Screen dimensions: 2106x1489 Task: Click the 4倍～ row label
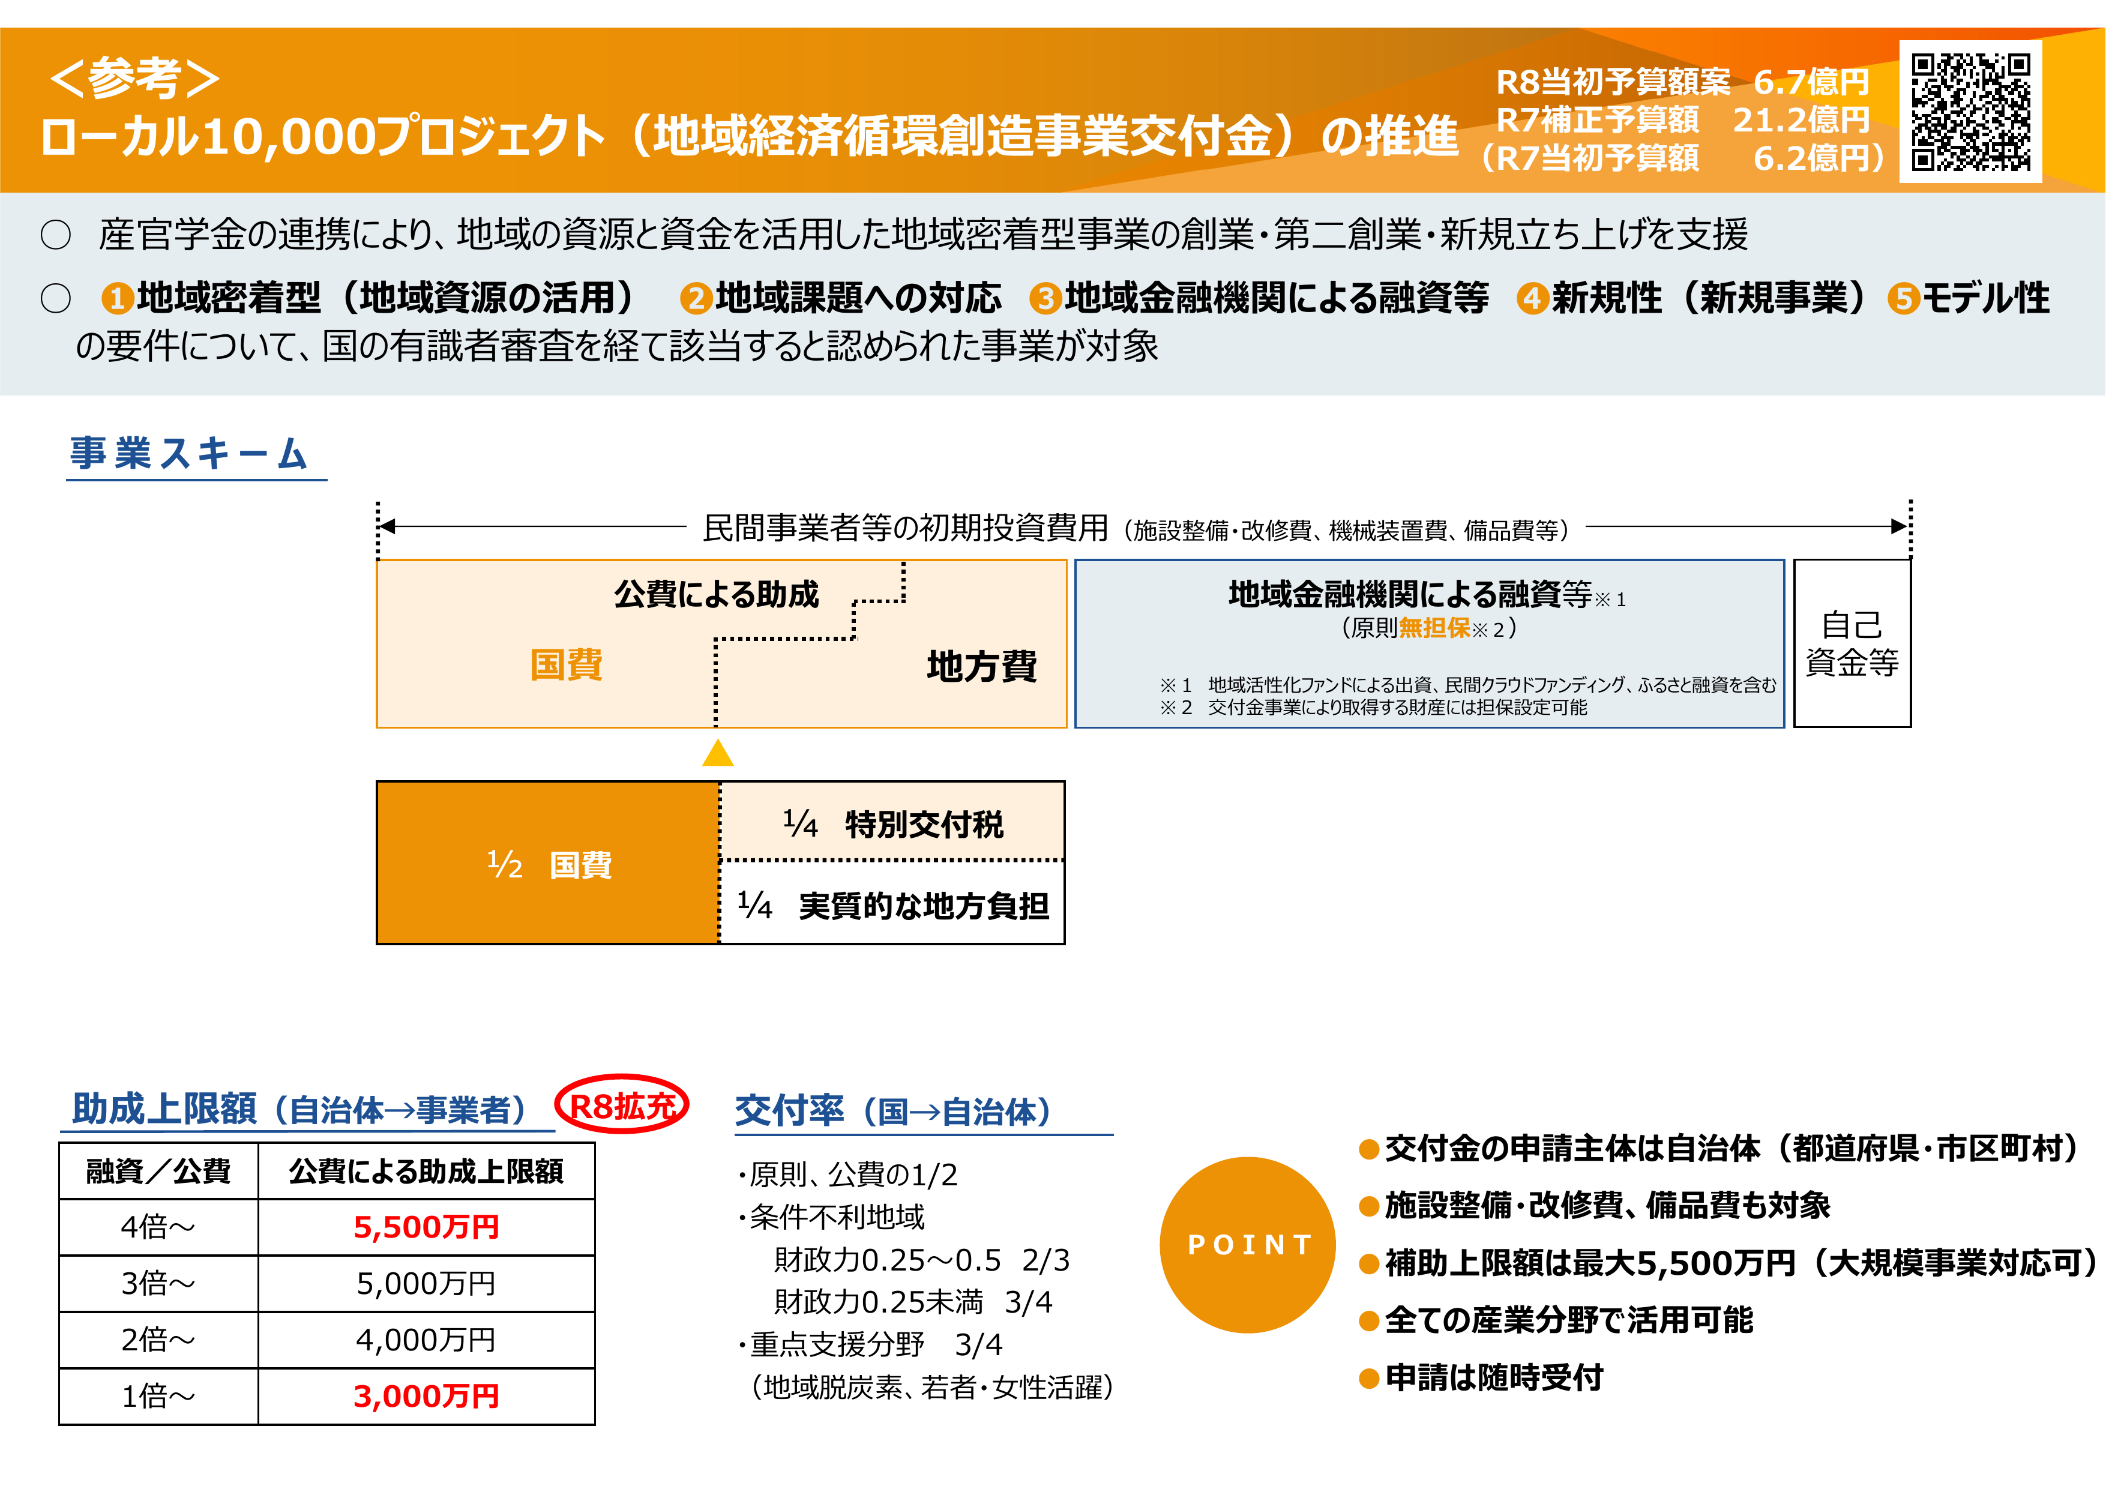[x=158, y=1227]
